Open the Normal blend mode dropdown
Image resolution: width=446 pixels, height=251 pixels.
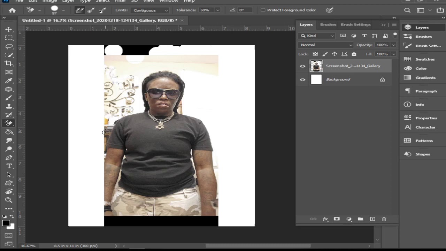[325, 45]
